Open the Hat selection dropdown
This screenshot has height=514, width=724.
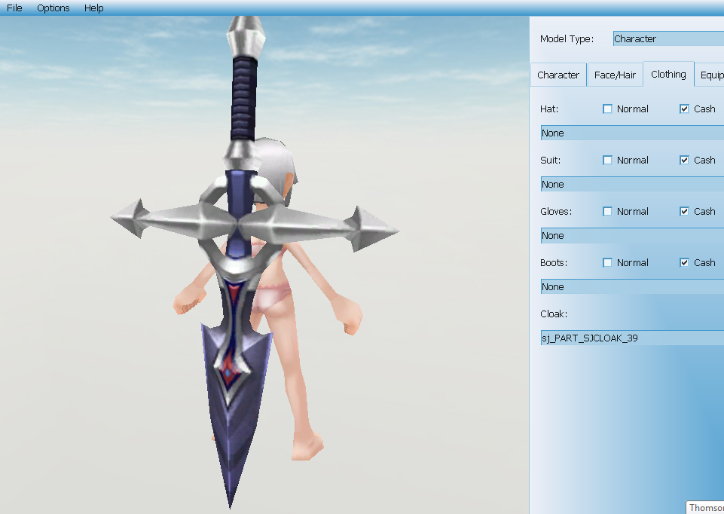coord(631,133)
